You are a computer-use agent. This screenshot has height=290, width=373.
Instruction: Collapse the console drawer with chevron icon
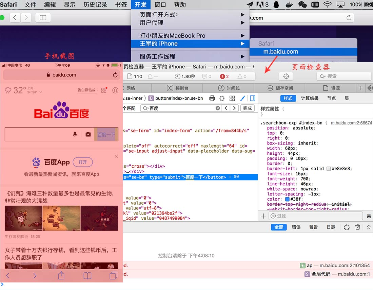pyautogui.click(x=369, y=227)
